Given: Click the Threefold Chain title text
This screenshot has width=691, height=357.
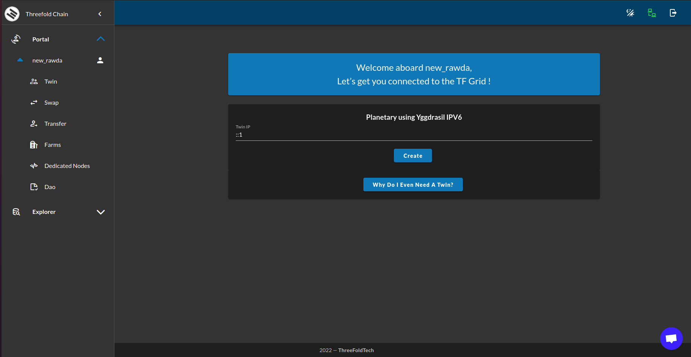Looking at the screenshot, I should tap(47, 14).
